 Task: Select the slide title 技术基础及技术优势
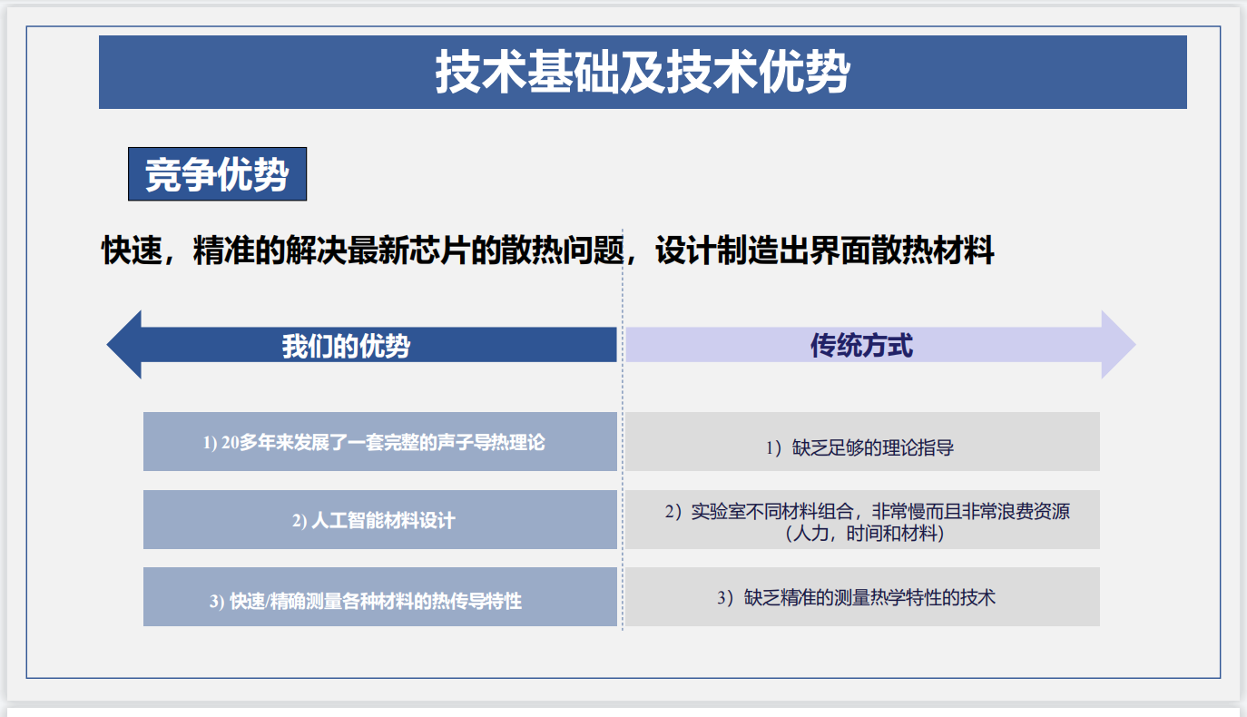click(642, 73)
